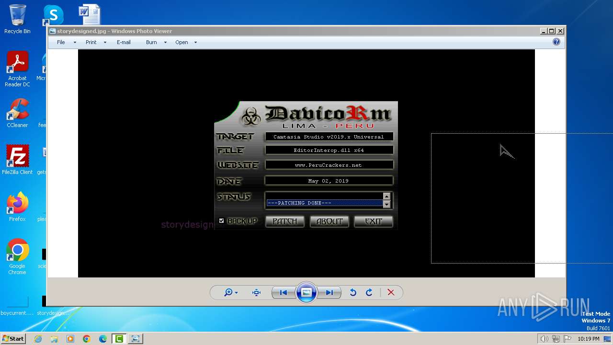The image size is (613, 345).
Task: Select the CCleaner desktop shortcut
Action: tap(17, 114)
